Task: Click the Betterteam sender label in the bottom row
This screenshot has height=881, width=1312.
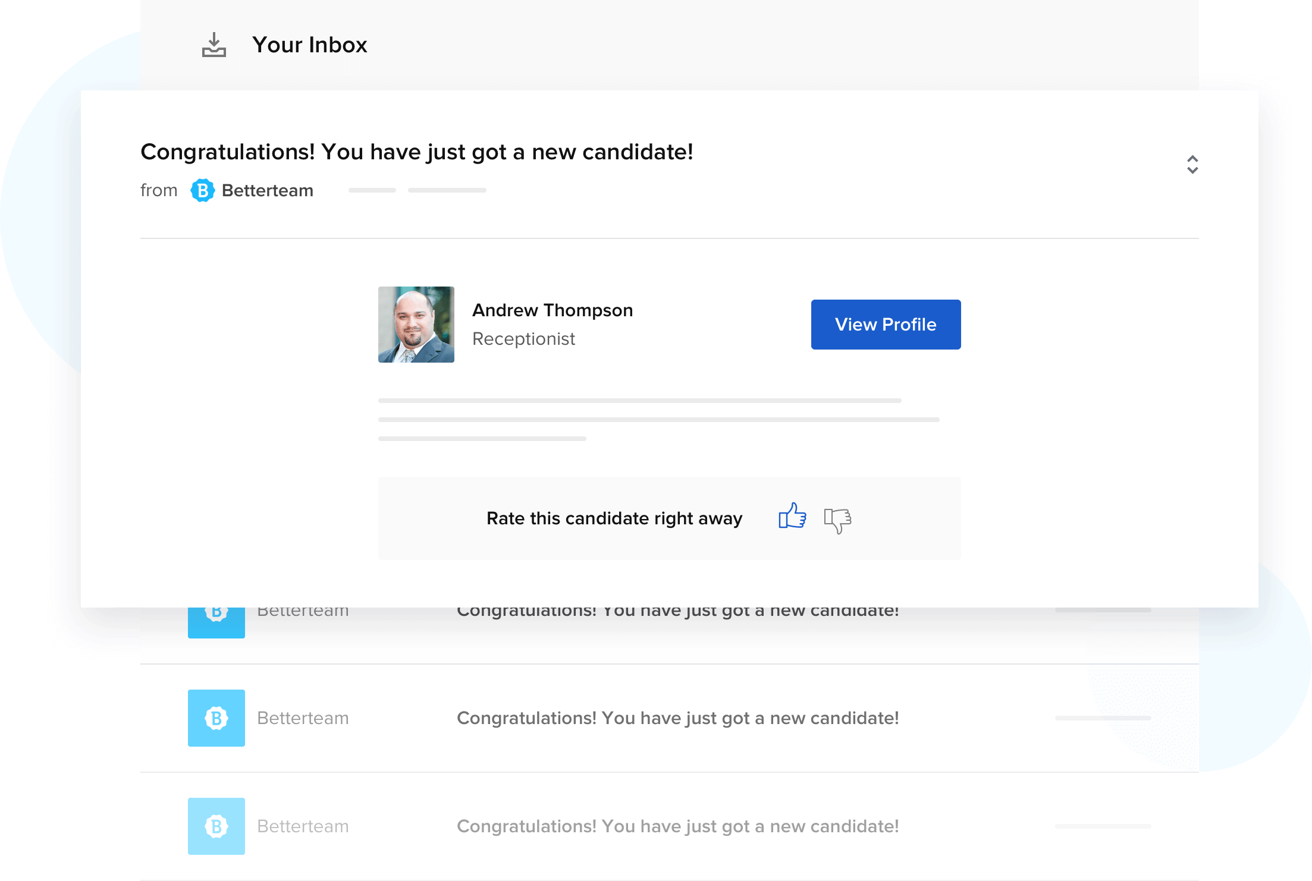Action: point(303,826)
